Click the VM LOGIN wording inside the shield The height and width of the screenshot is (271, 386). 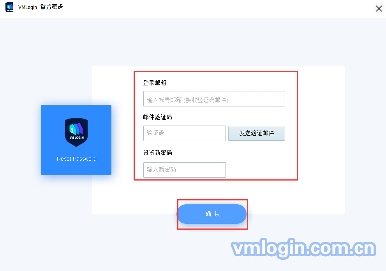tap(77, 138)
